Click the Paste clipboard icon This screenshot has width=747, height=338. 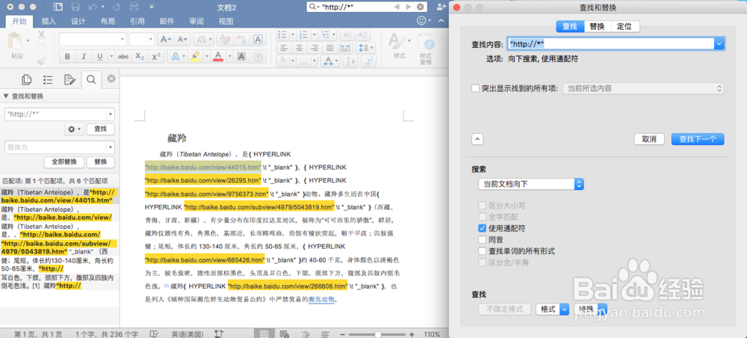pos(16,40)
